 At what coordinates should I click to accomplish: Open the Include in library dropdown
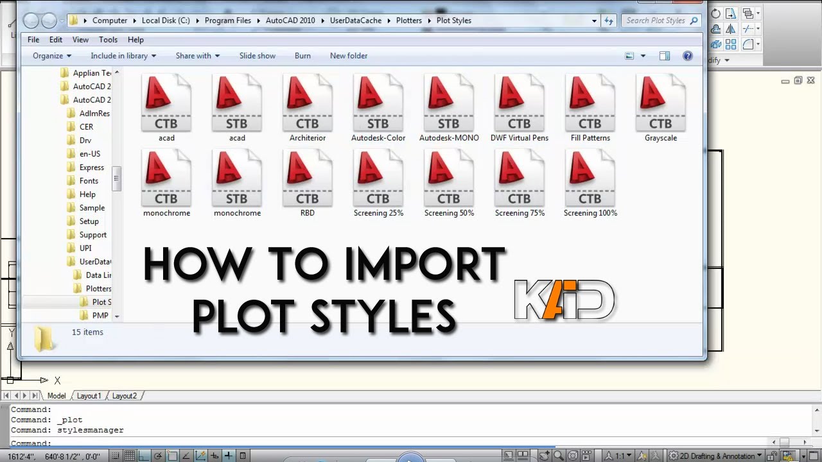coord(123,56)
